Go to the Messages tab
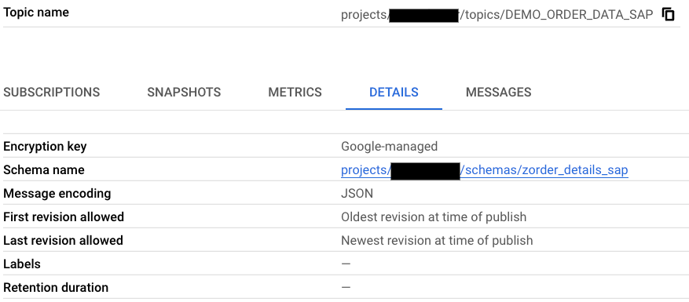Image resolution: width=689 pixels, height=302 pixels. point(498,93)
